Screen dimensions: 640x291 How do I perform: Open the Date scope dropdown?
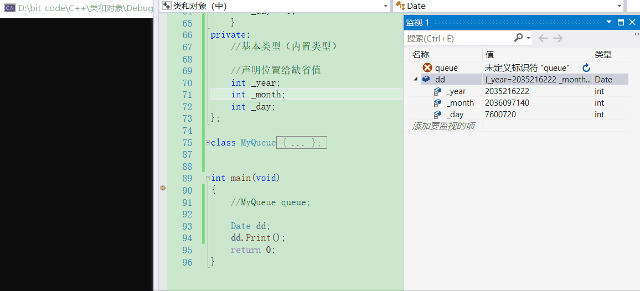coord(619,6)
